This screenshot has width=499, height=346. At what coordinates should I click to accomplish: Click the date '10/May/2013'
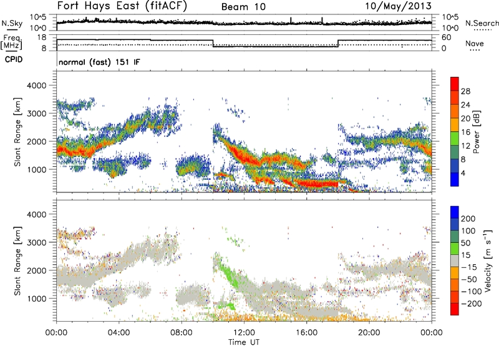point(398,6)
